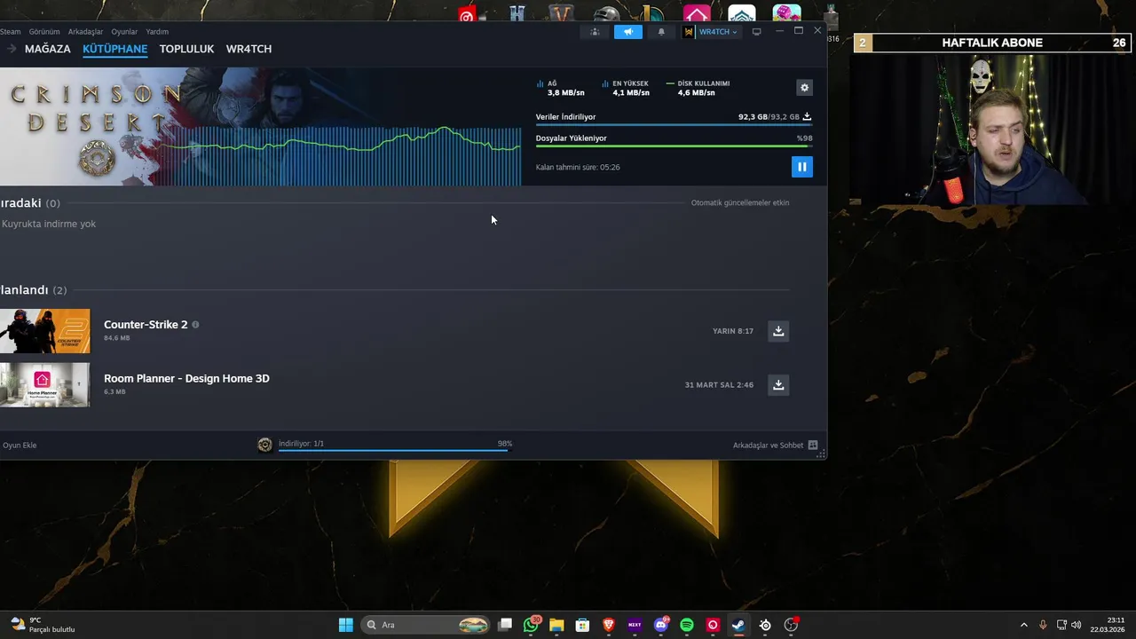Click Room Planner - Design Home 3D title
This screenshot has width=1136, height=639.
coord(186,378)
